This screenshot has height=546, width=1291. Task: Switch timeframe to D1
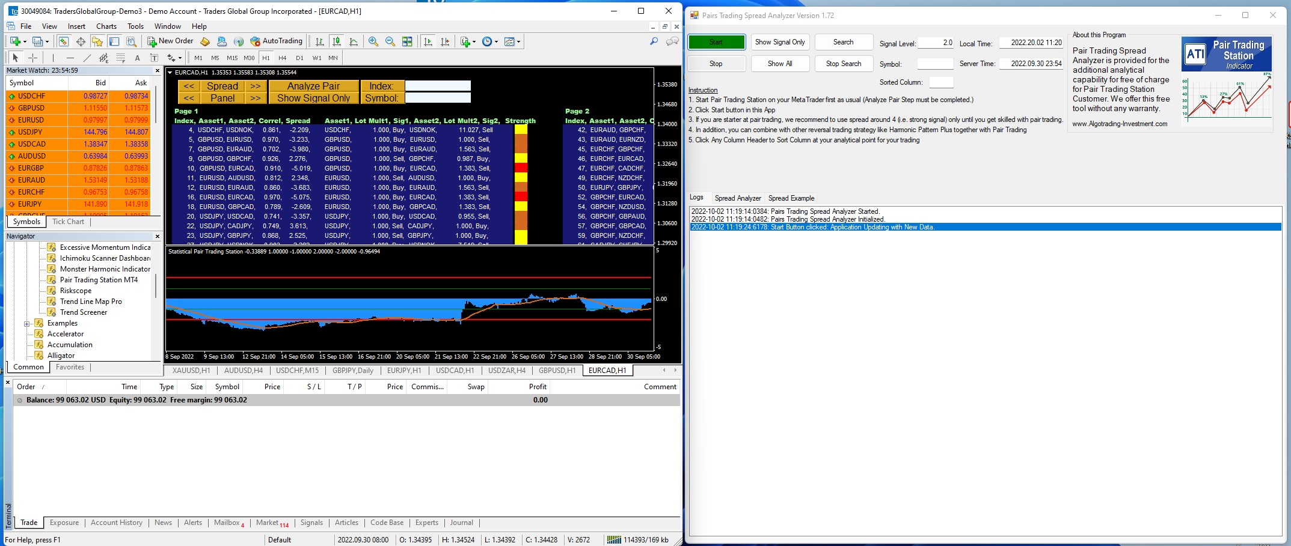(299, 58)
